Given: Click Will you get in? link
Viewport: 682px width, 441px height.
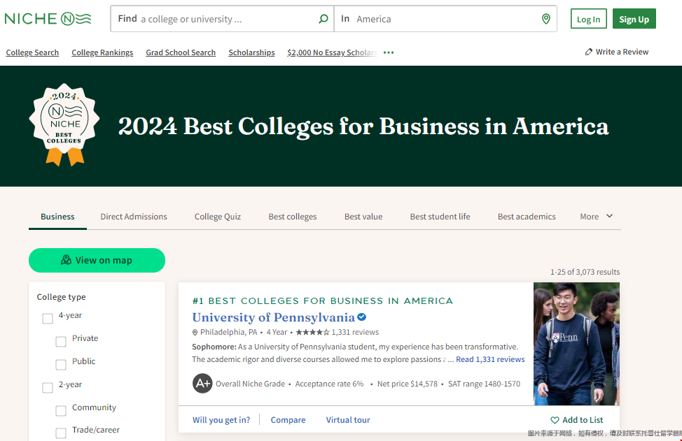Looking at the screenshot, I should (221, 420).
